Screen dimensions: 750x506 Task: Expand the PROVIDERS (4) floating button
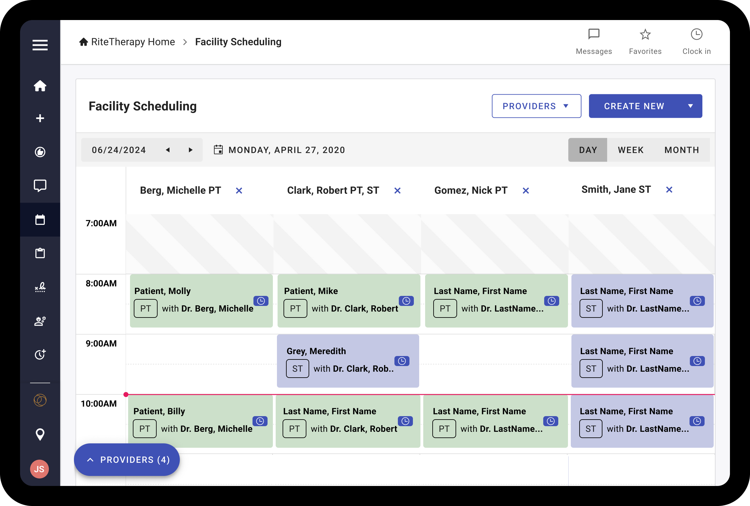[x=127, y=460]
